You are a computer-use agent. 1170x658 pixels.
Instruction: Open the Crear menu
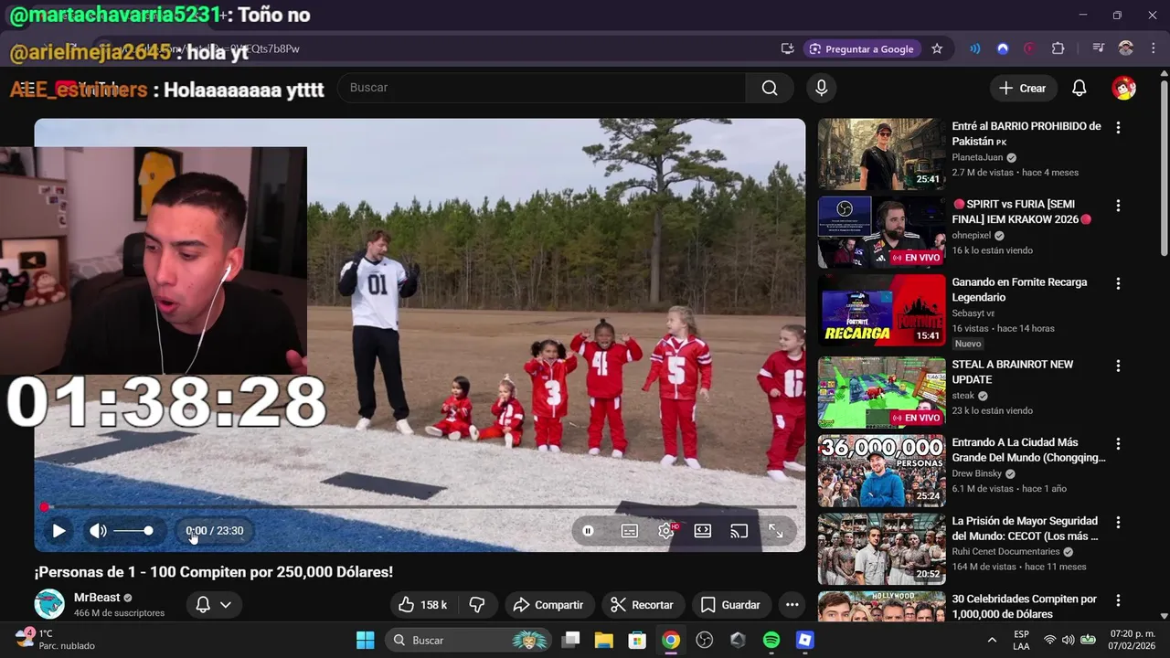1023,88
